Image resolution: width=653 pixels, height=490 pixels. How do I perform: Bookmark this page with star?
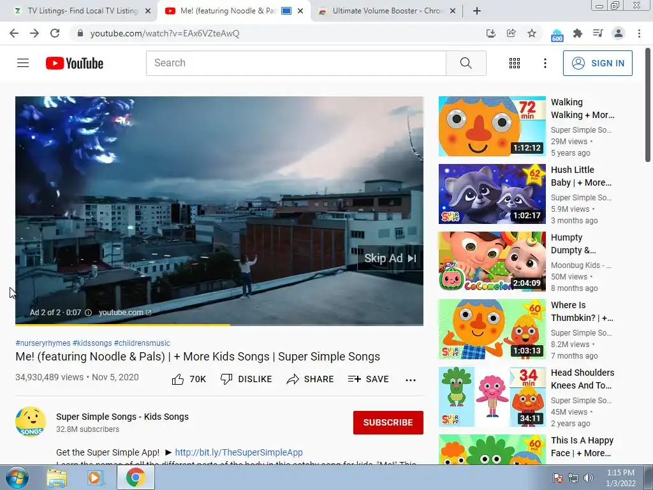coord(532,33)
